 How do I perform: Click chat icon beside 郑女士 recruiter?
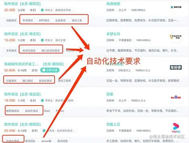[42, 10]
